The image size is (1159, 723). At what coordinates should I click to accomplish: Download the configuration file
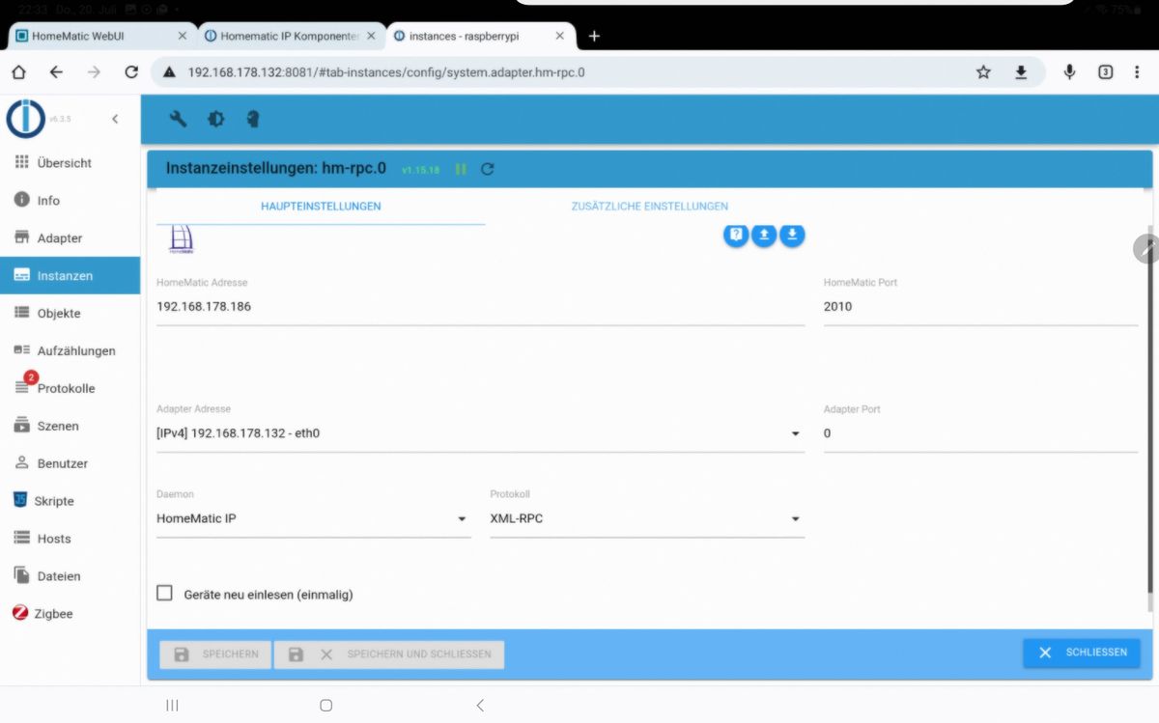click(792, 235)
